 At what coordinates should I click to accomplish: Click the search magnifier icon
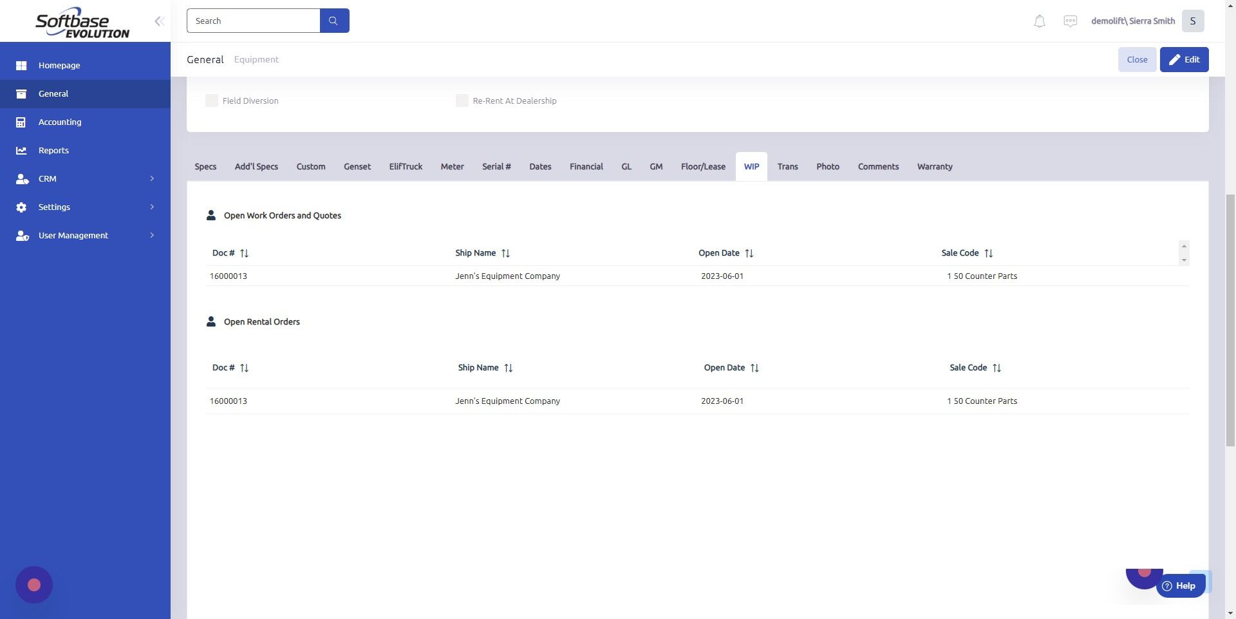coord(333,20)
